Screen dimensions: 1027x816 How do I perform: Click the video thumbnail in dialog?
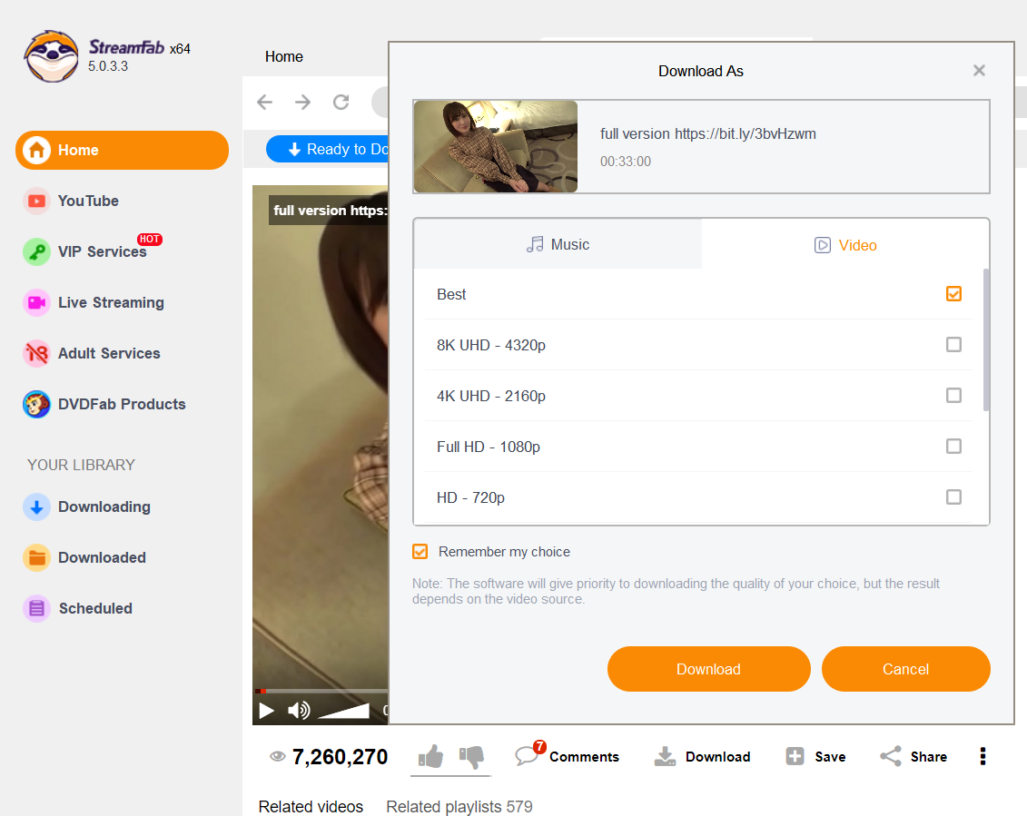point(496,147)
